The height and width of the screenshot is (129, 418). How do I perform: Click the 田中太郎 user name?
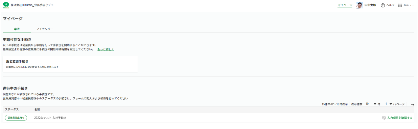tap(370, 5)
